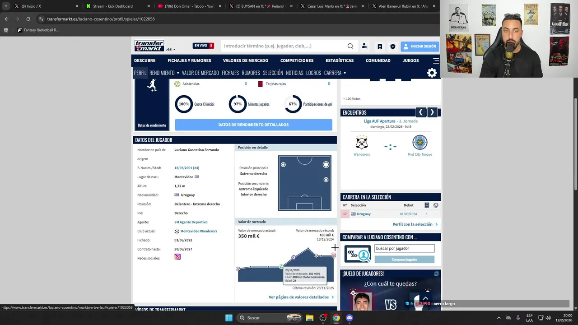Image resolution: width=578 pixels, height=325 pixels.
Task: Open File Explorer in the taskbar
Action: 310,318
